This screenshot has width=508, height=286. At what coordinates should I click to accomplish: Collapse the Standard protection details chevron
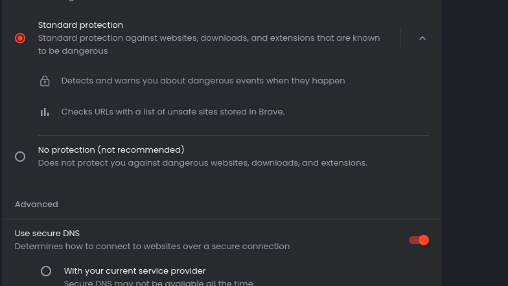(422, 38)
